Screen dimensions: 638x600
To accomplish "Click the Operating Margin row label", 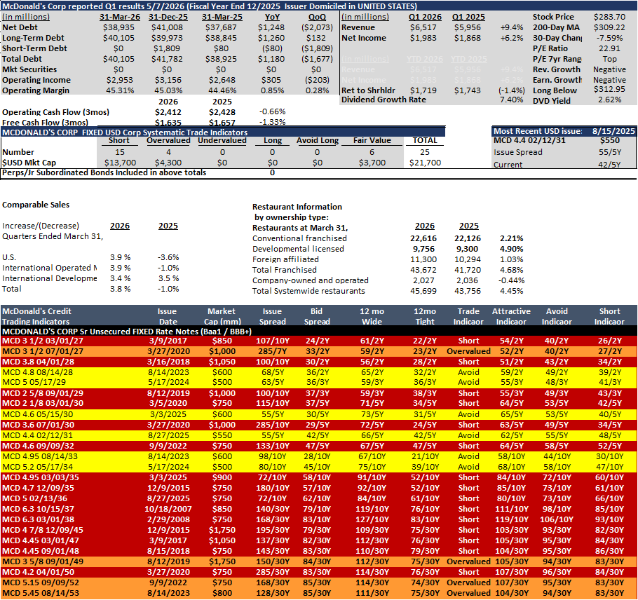I will 36,90.
